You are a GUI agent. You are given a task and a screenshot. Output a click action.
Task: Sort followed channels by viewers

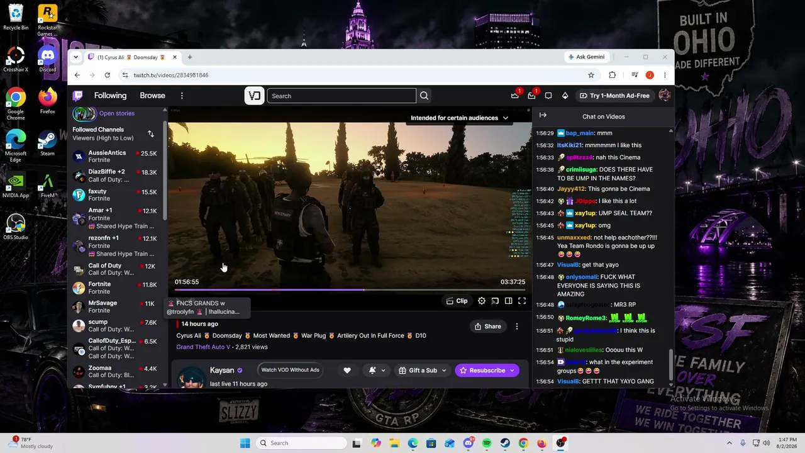(x=151, y=134)
